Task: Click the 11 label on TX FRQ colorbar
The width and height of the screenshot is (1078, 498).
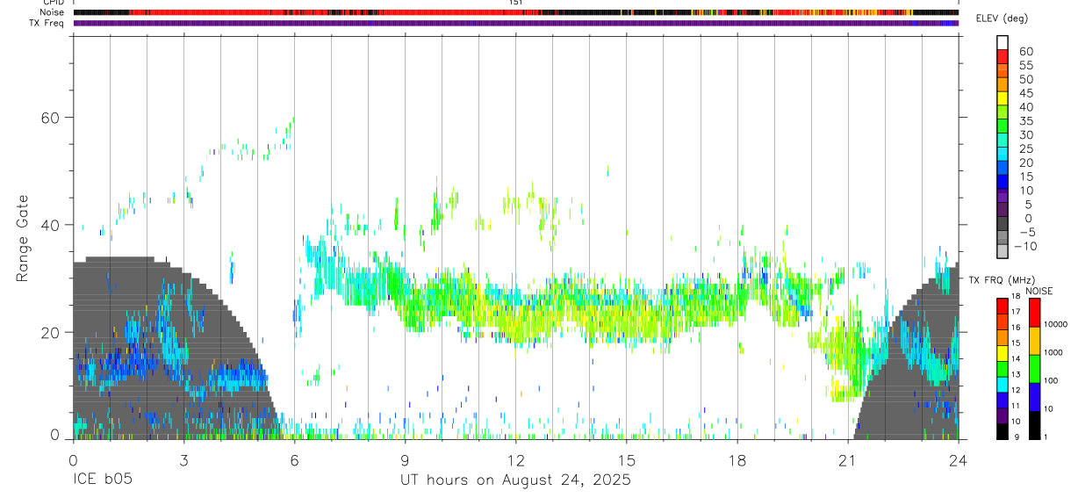Action: click(x=1016, y=407)
